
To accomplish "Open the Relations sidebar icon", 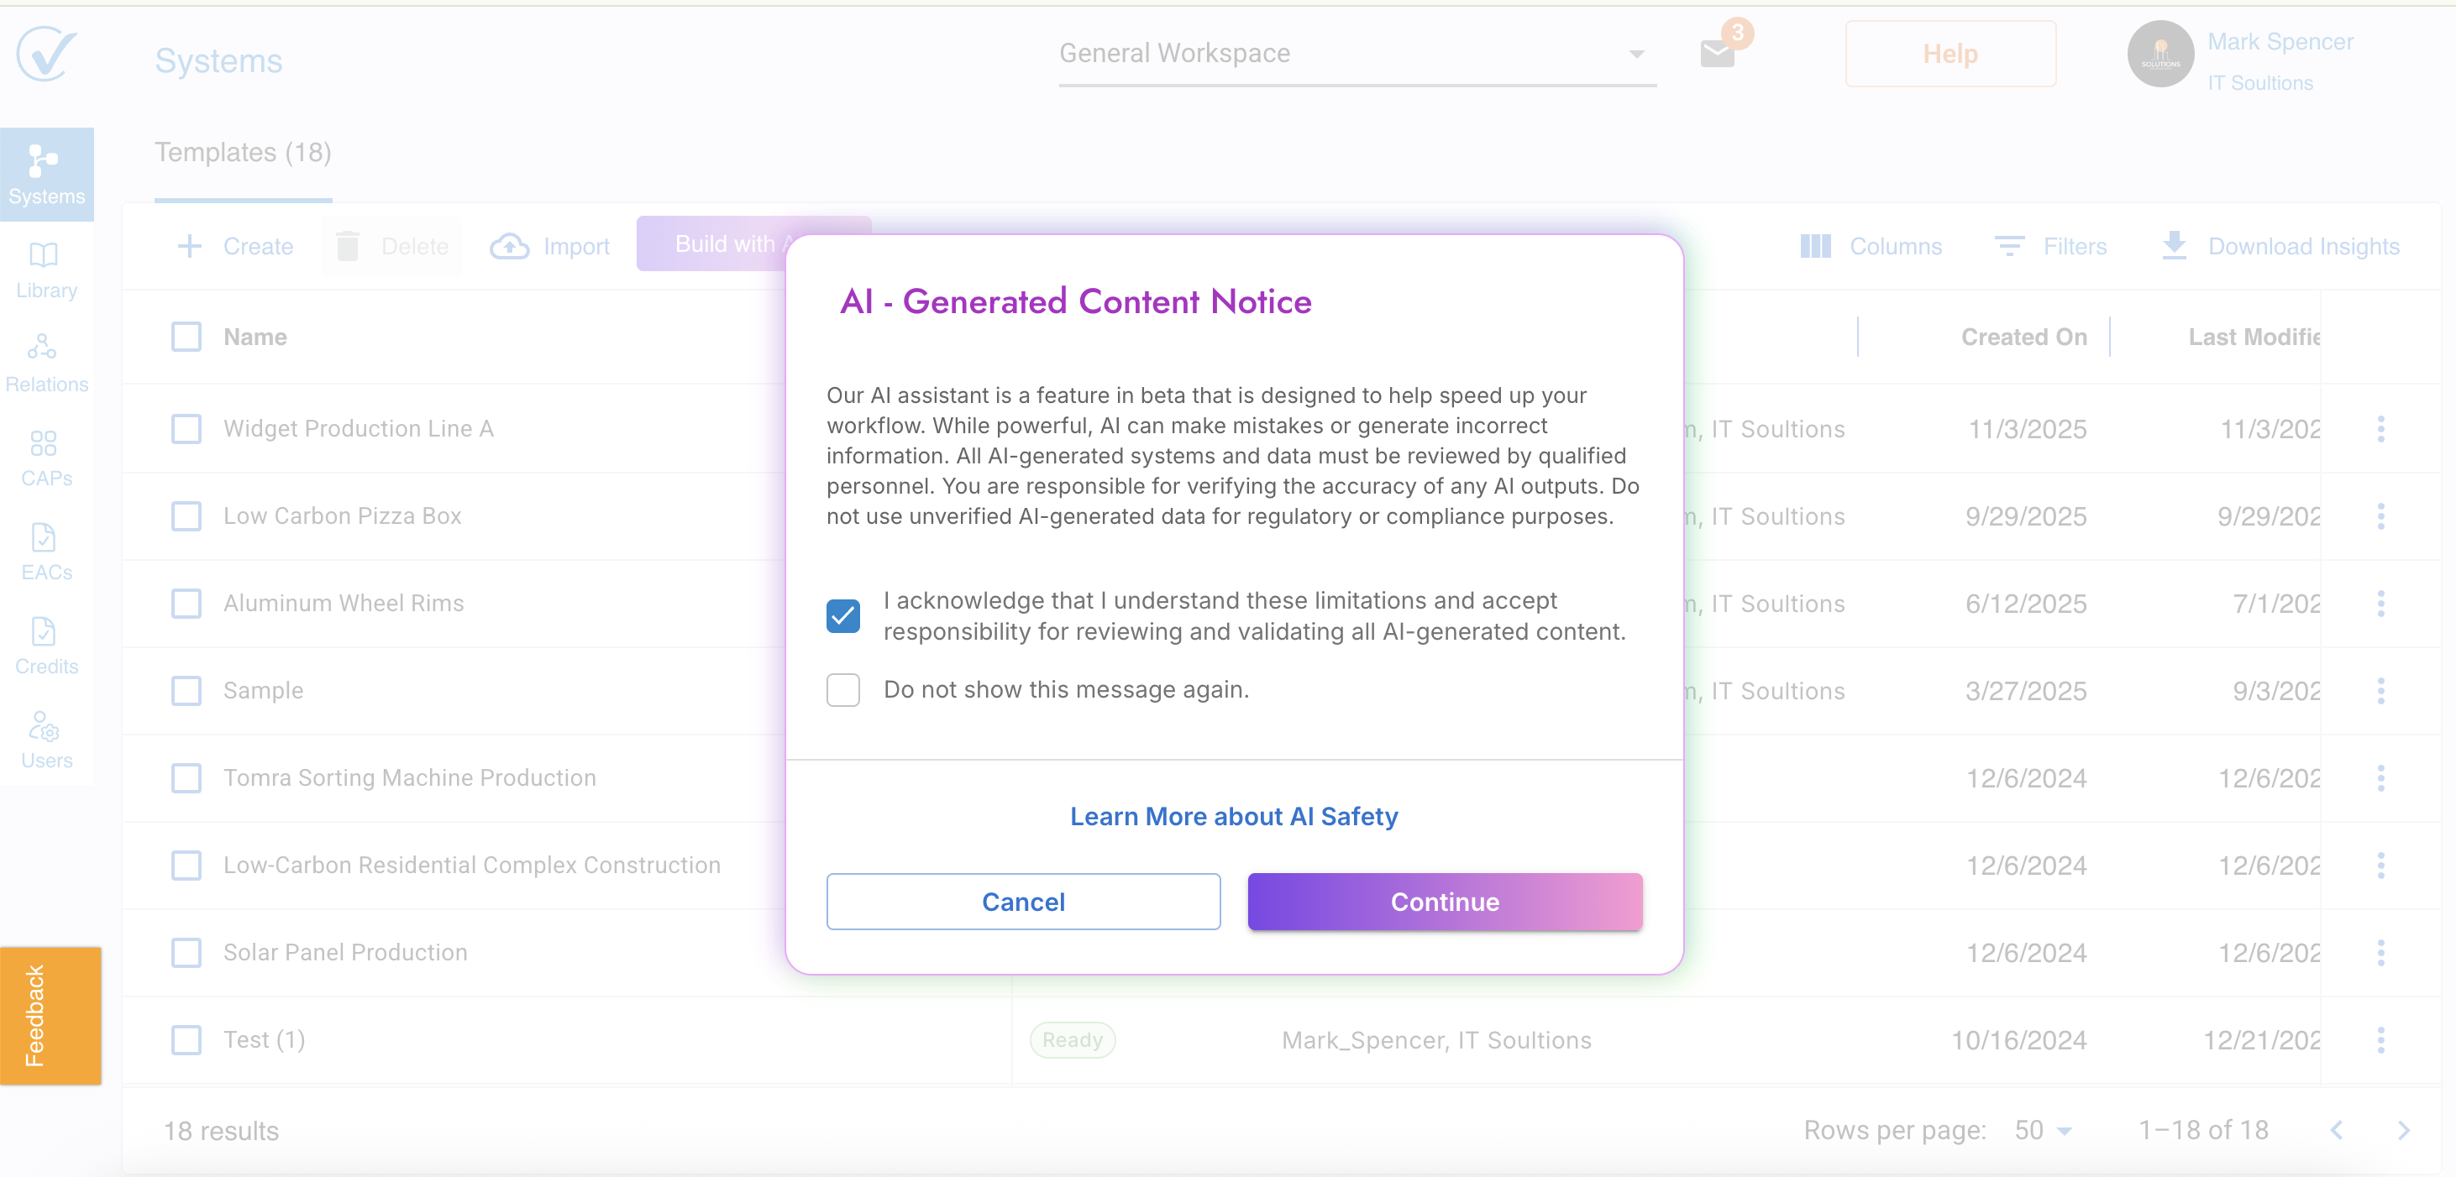I will (x=45, y=364).
